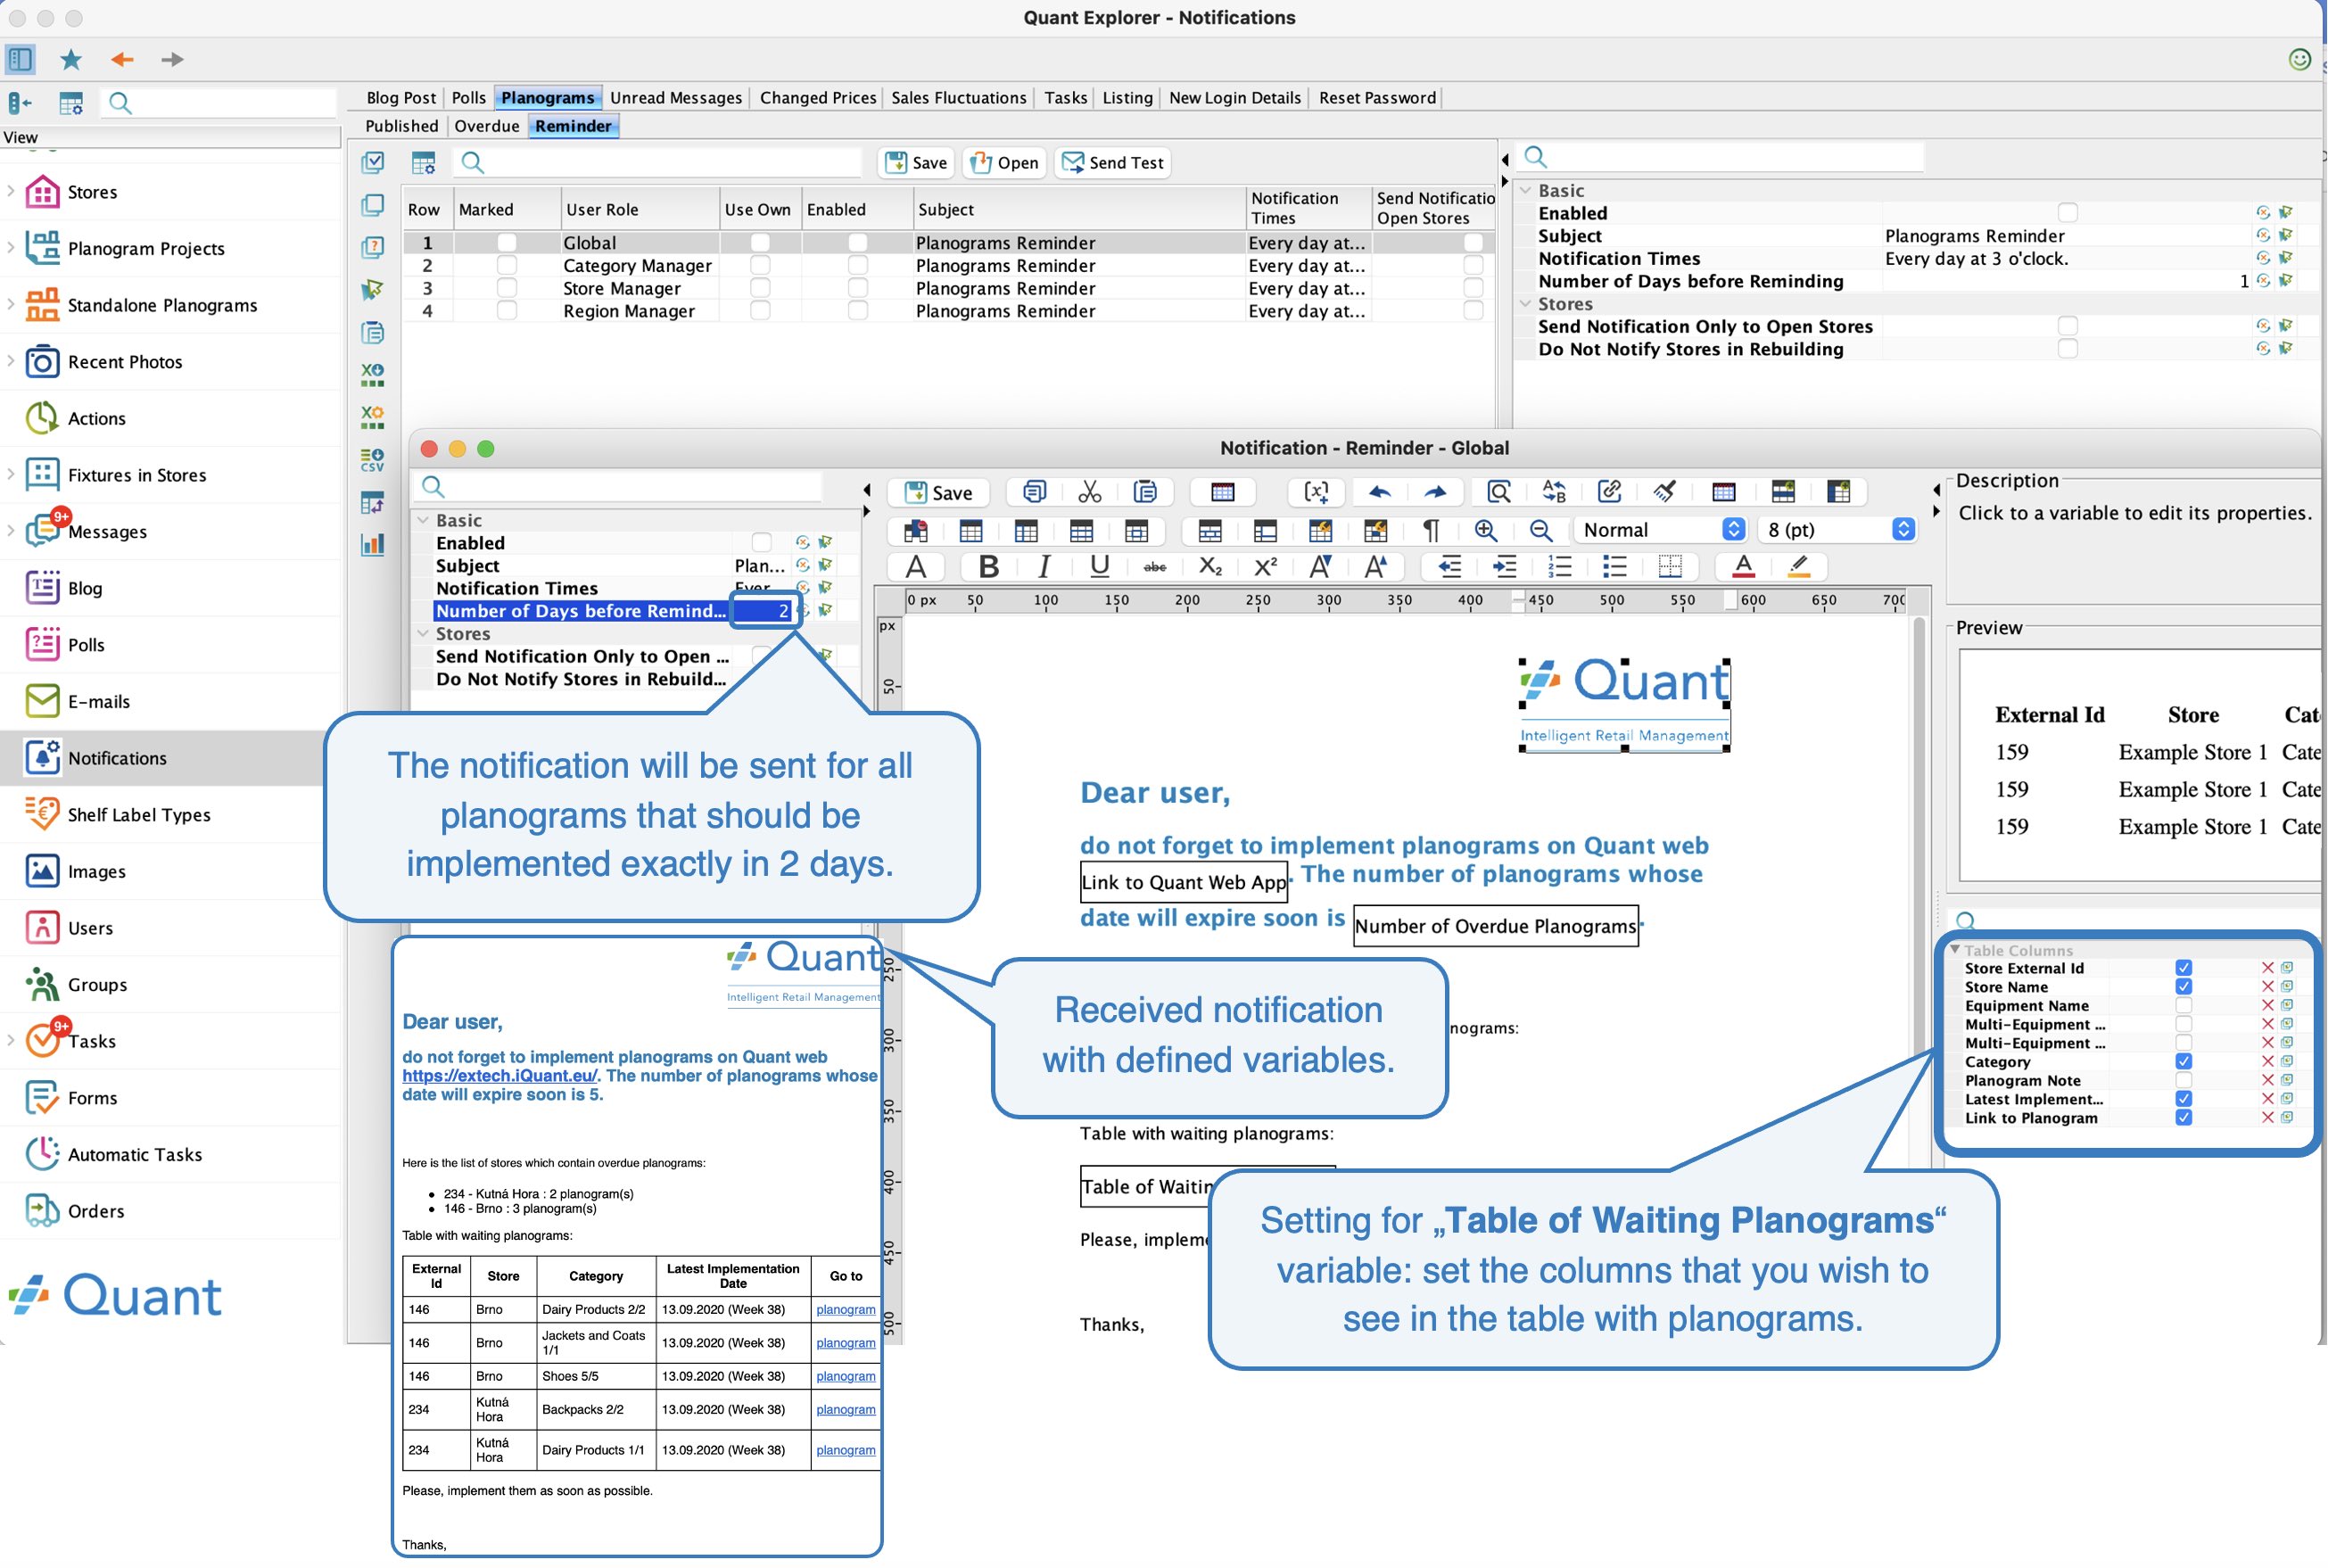Apply subscript formatting
The height and width of the screenshot is (1568, 2328).
(1210, 567)
